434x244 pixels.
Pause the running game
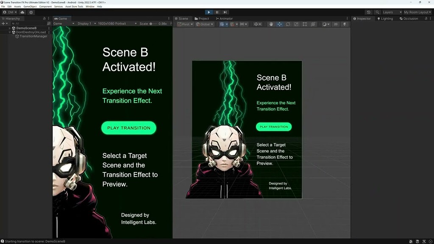click(217, 12)
